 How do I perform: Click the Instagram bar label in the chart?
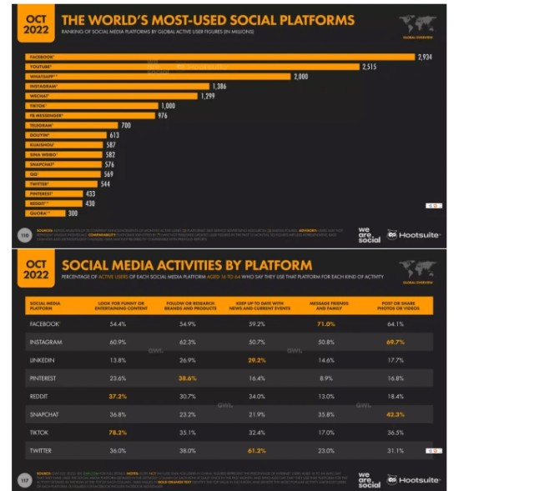(x=43, y=87)
